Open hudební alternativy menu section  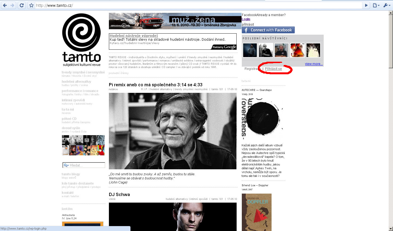click(x=76, y=81)
